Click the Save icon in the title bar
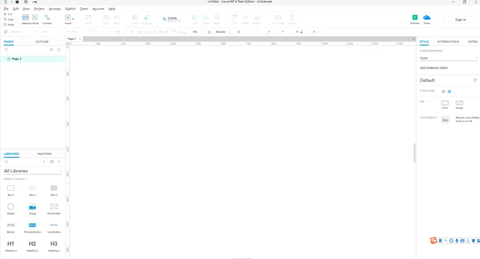 (x=17, y=2)
